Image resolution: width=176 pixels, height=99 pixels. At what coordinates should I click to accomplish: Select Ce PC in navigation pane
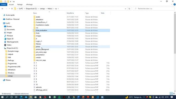coord(8,23)
